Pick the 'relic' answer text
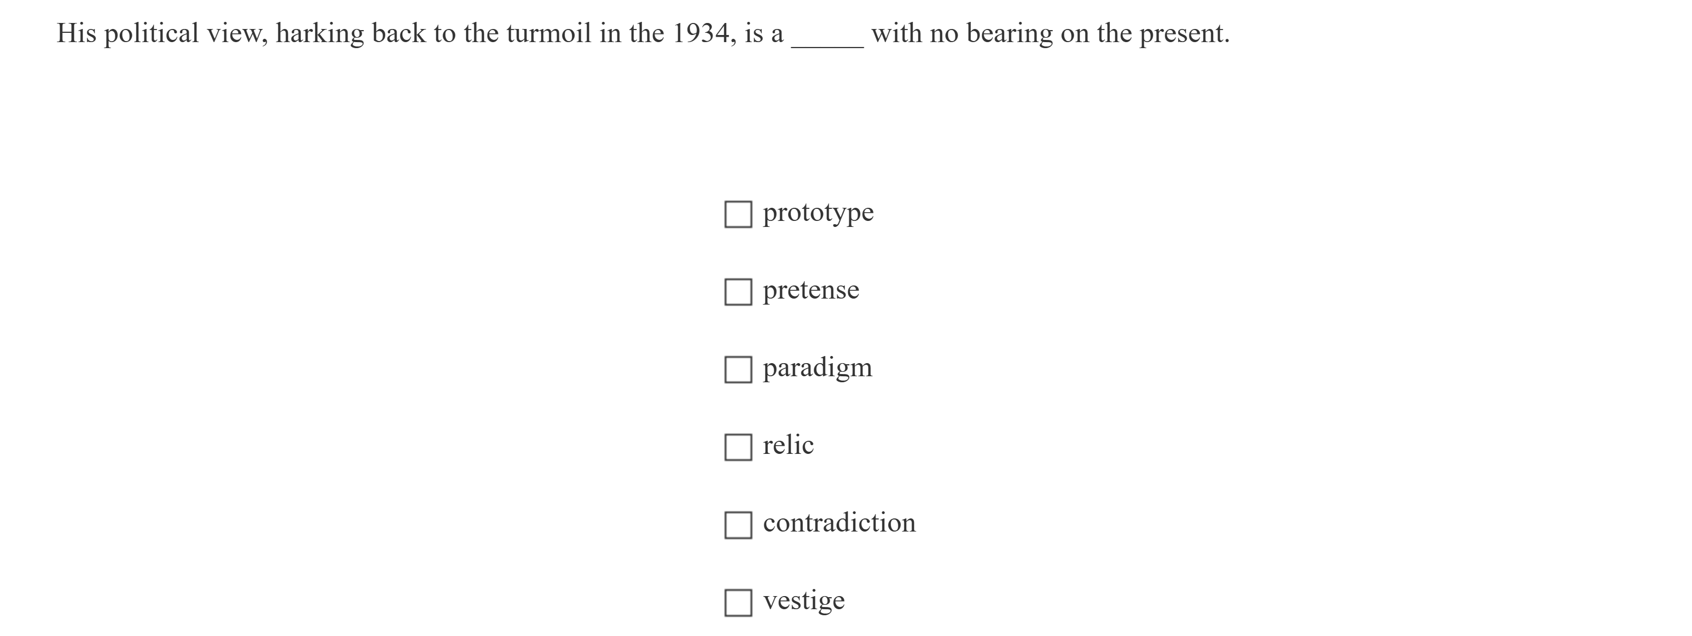This screenshot has height=636, width=1692. [x=787, y=445]
